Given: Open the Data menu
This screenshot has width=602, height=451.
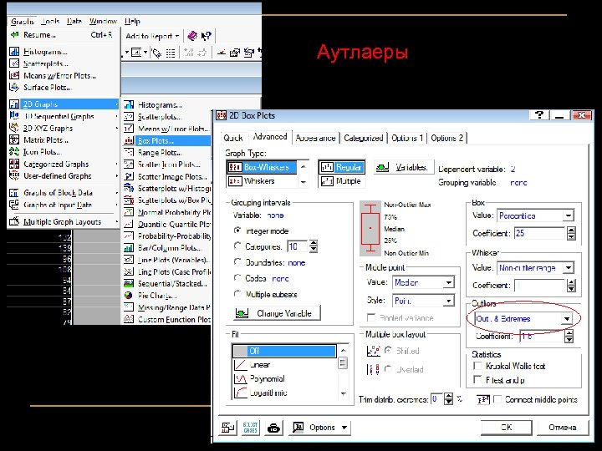Looking at the screenshot, I should 74,22.
